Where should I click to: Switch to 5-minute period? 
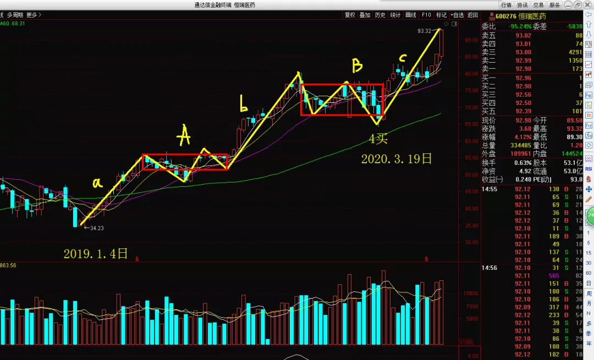(588, 243)
